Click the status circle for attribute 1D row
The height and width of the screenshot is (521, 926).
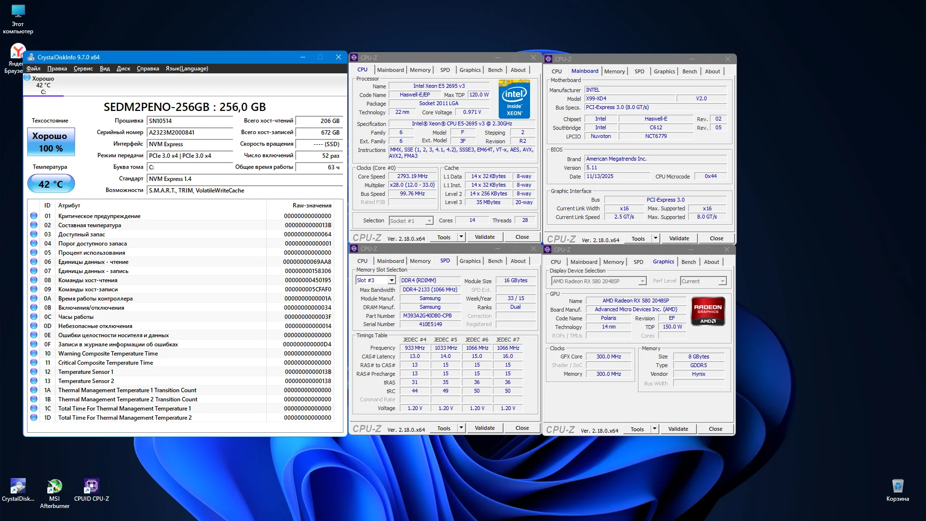34,417
